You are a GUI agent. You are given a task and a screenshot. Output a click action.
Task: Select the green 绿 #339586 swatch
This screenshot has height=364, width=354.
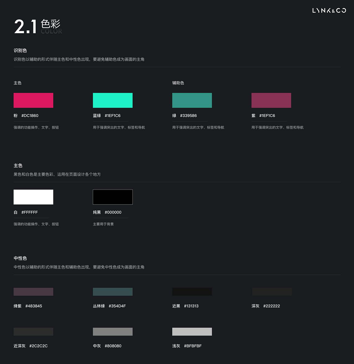coord(192,100)
